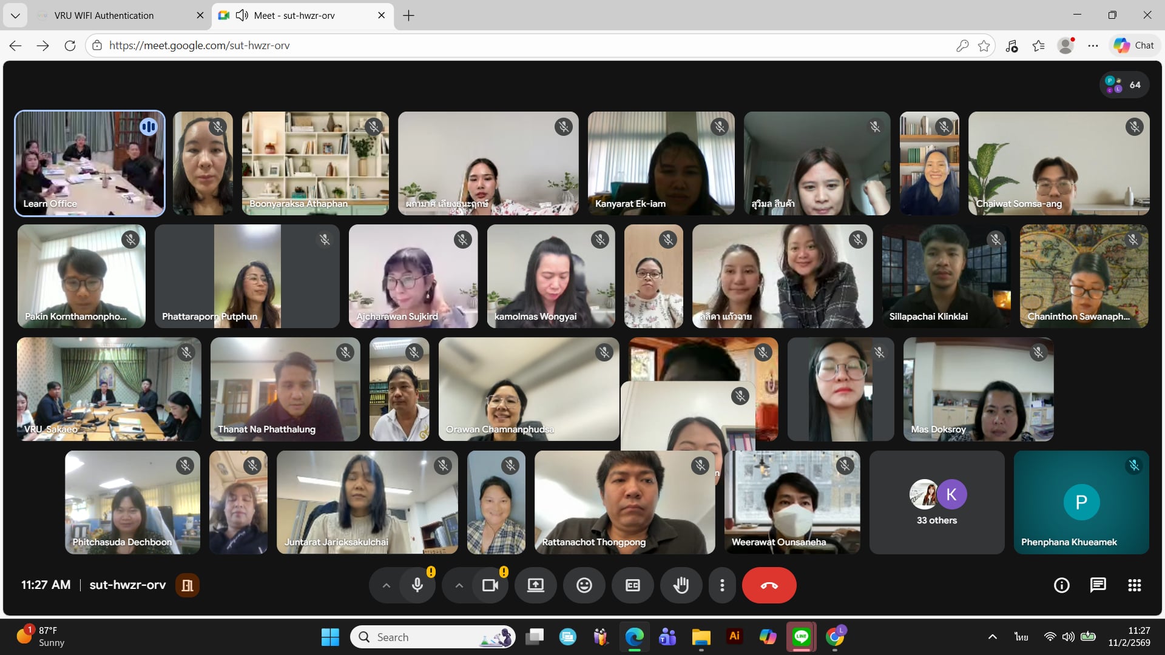Open meeting details info icon
The width and height of the screenshot is (1165, 655).
[1061, 585]
